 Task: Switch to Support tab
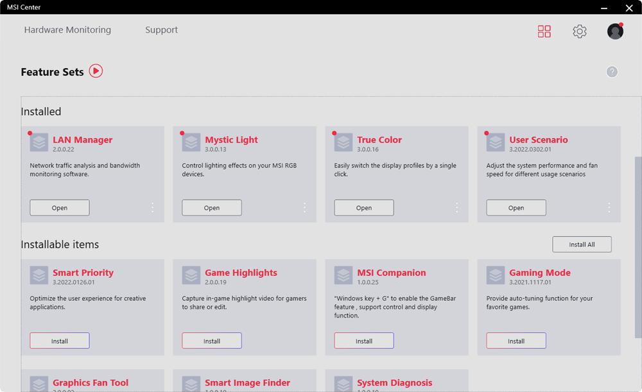(x=161, y=30)
